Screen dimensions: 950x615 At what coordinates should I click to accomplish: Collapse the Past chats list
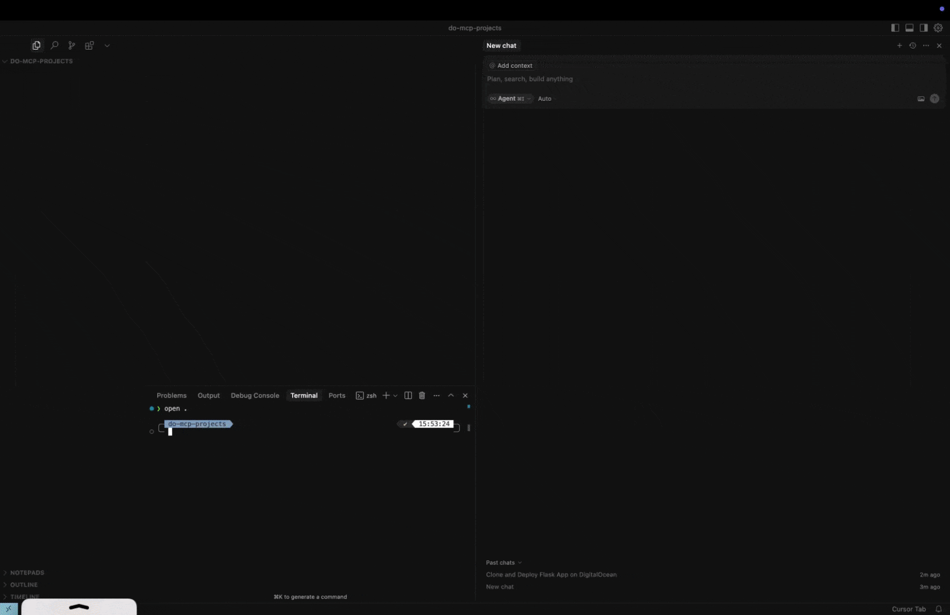503,563
